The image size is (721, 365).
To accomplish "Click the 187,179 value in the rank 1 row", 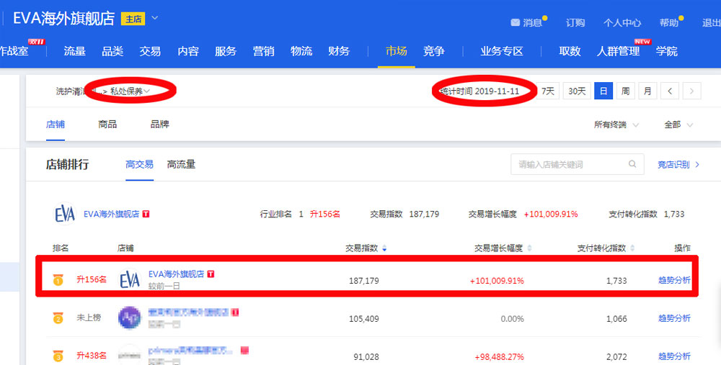I will [x=363, y=281].
